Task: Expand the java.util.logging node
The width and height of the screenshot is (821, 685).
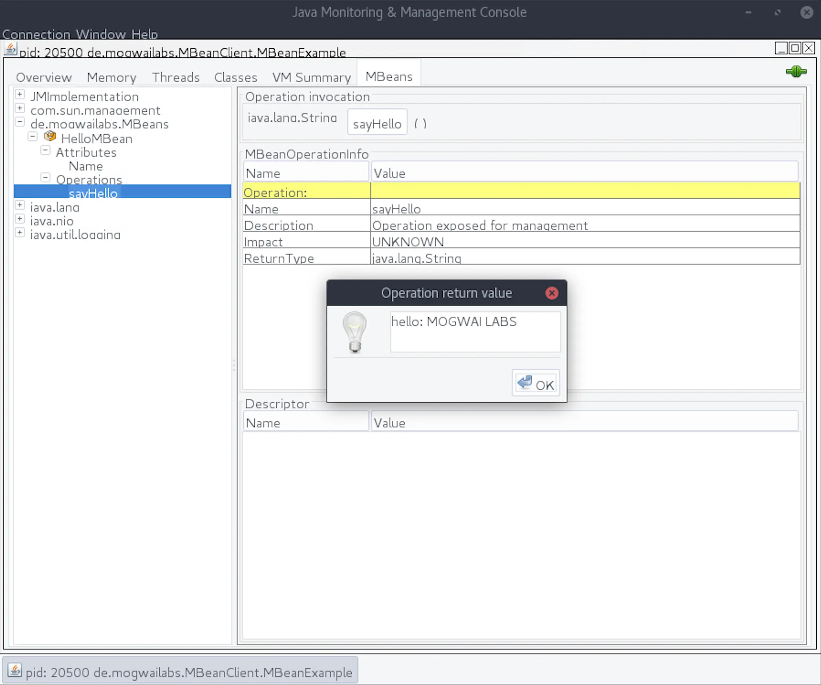Action: 20,233
